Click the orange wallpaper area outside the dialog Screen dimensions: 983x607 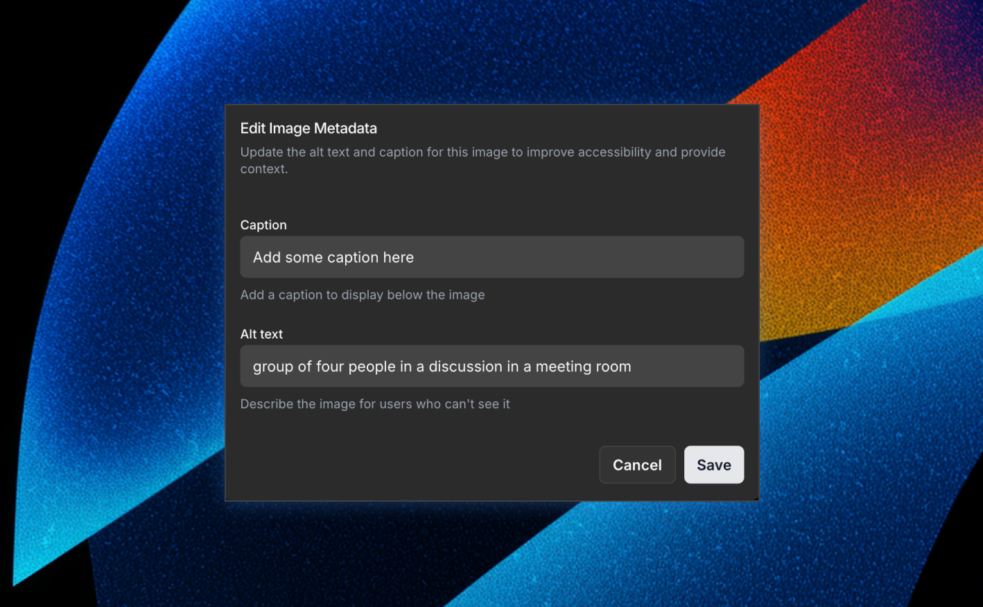tap(867, 173)
